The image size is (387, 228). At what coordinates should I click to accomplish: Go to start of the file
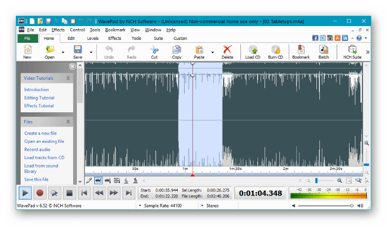tap(84, 193)
